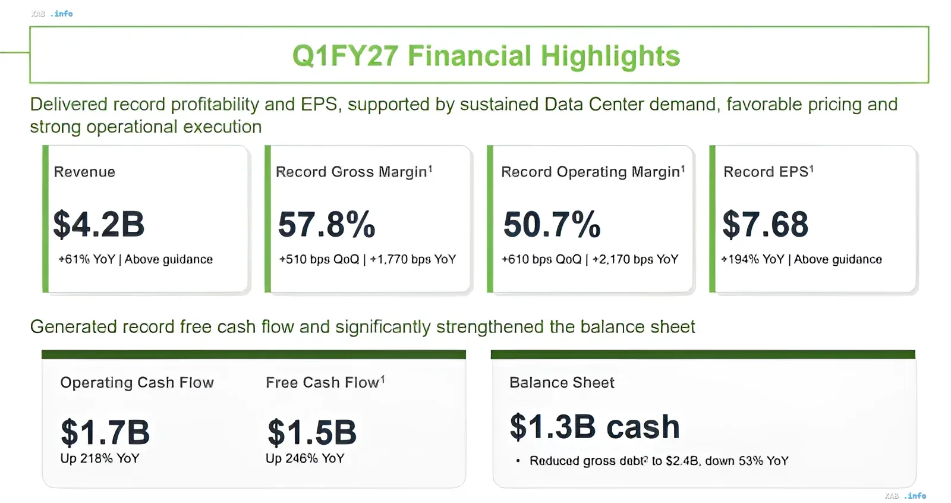951x503 pixels.
Task: Click the $7.68 EPS value
Action: click(x=765, y=224)
